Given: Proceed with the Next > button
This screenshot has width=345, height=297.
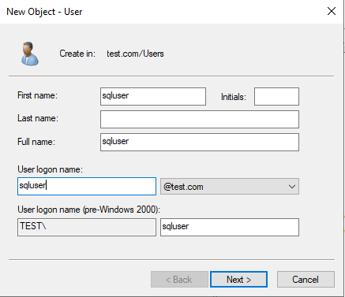Looking at the screenshot, I should tap(238, 280).
